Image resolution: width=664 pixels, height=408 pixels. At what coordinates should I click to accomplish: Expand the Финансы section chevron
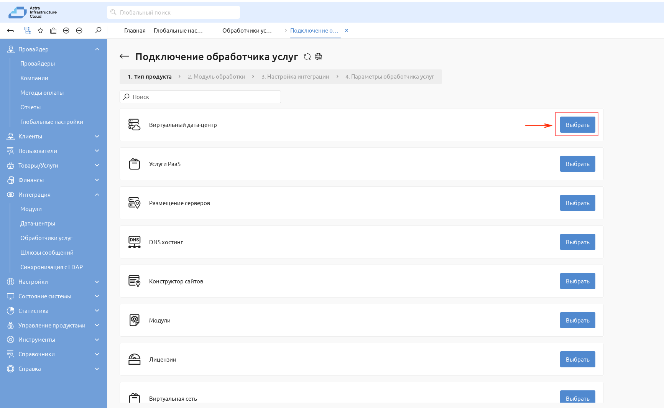pos(97,180)
